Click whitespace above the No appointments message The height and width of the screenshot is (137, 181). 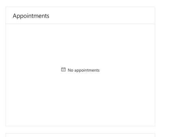80,46
